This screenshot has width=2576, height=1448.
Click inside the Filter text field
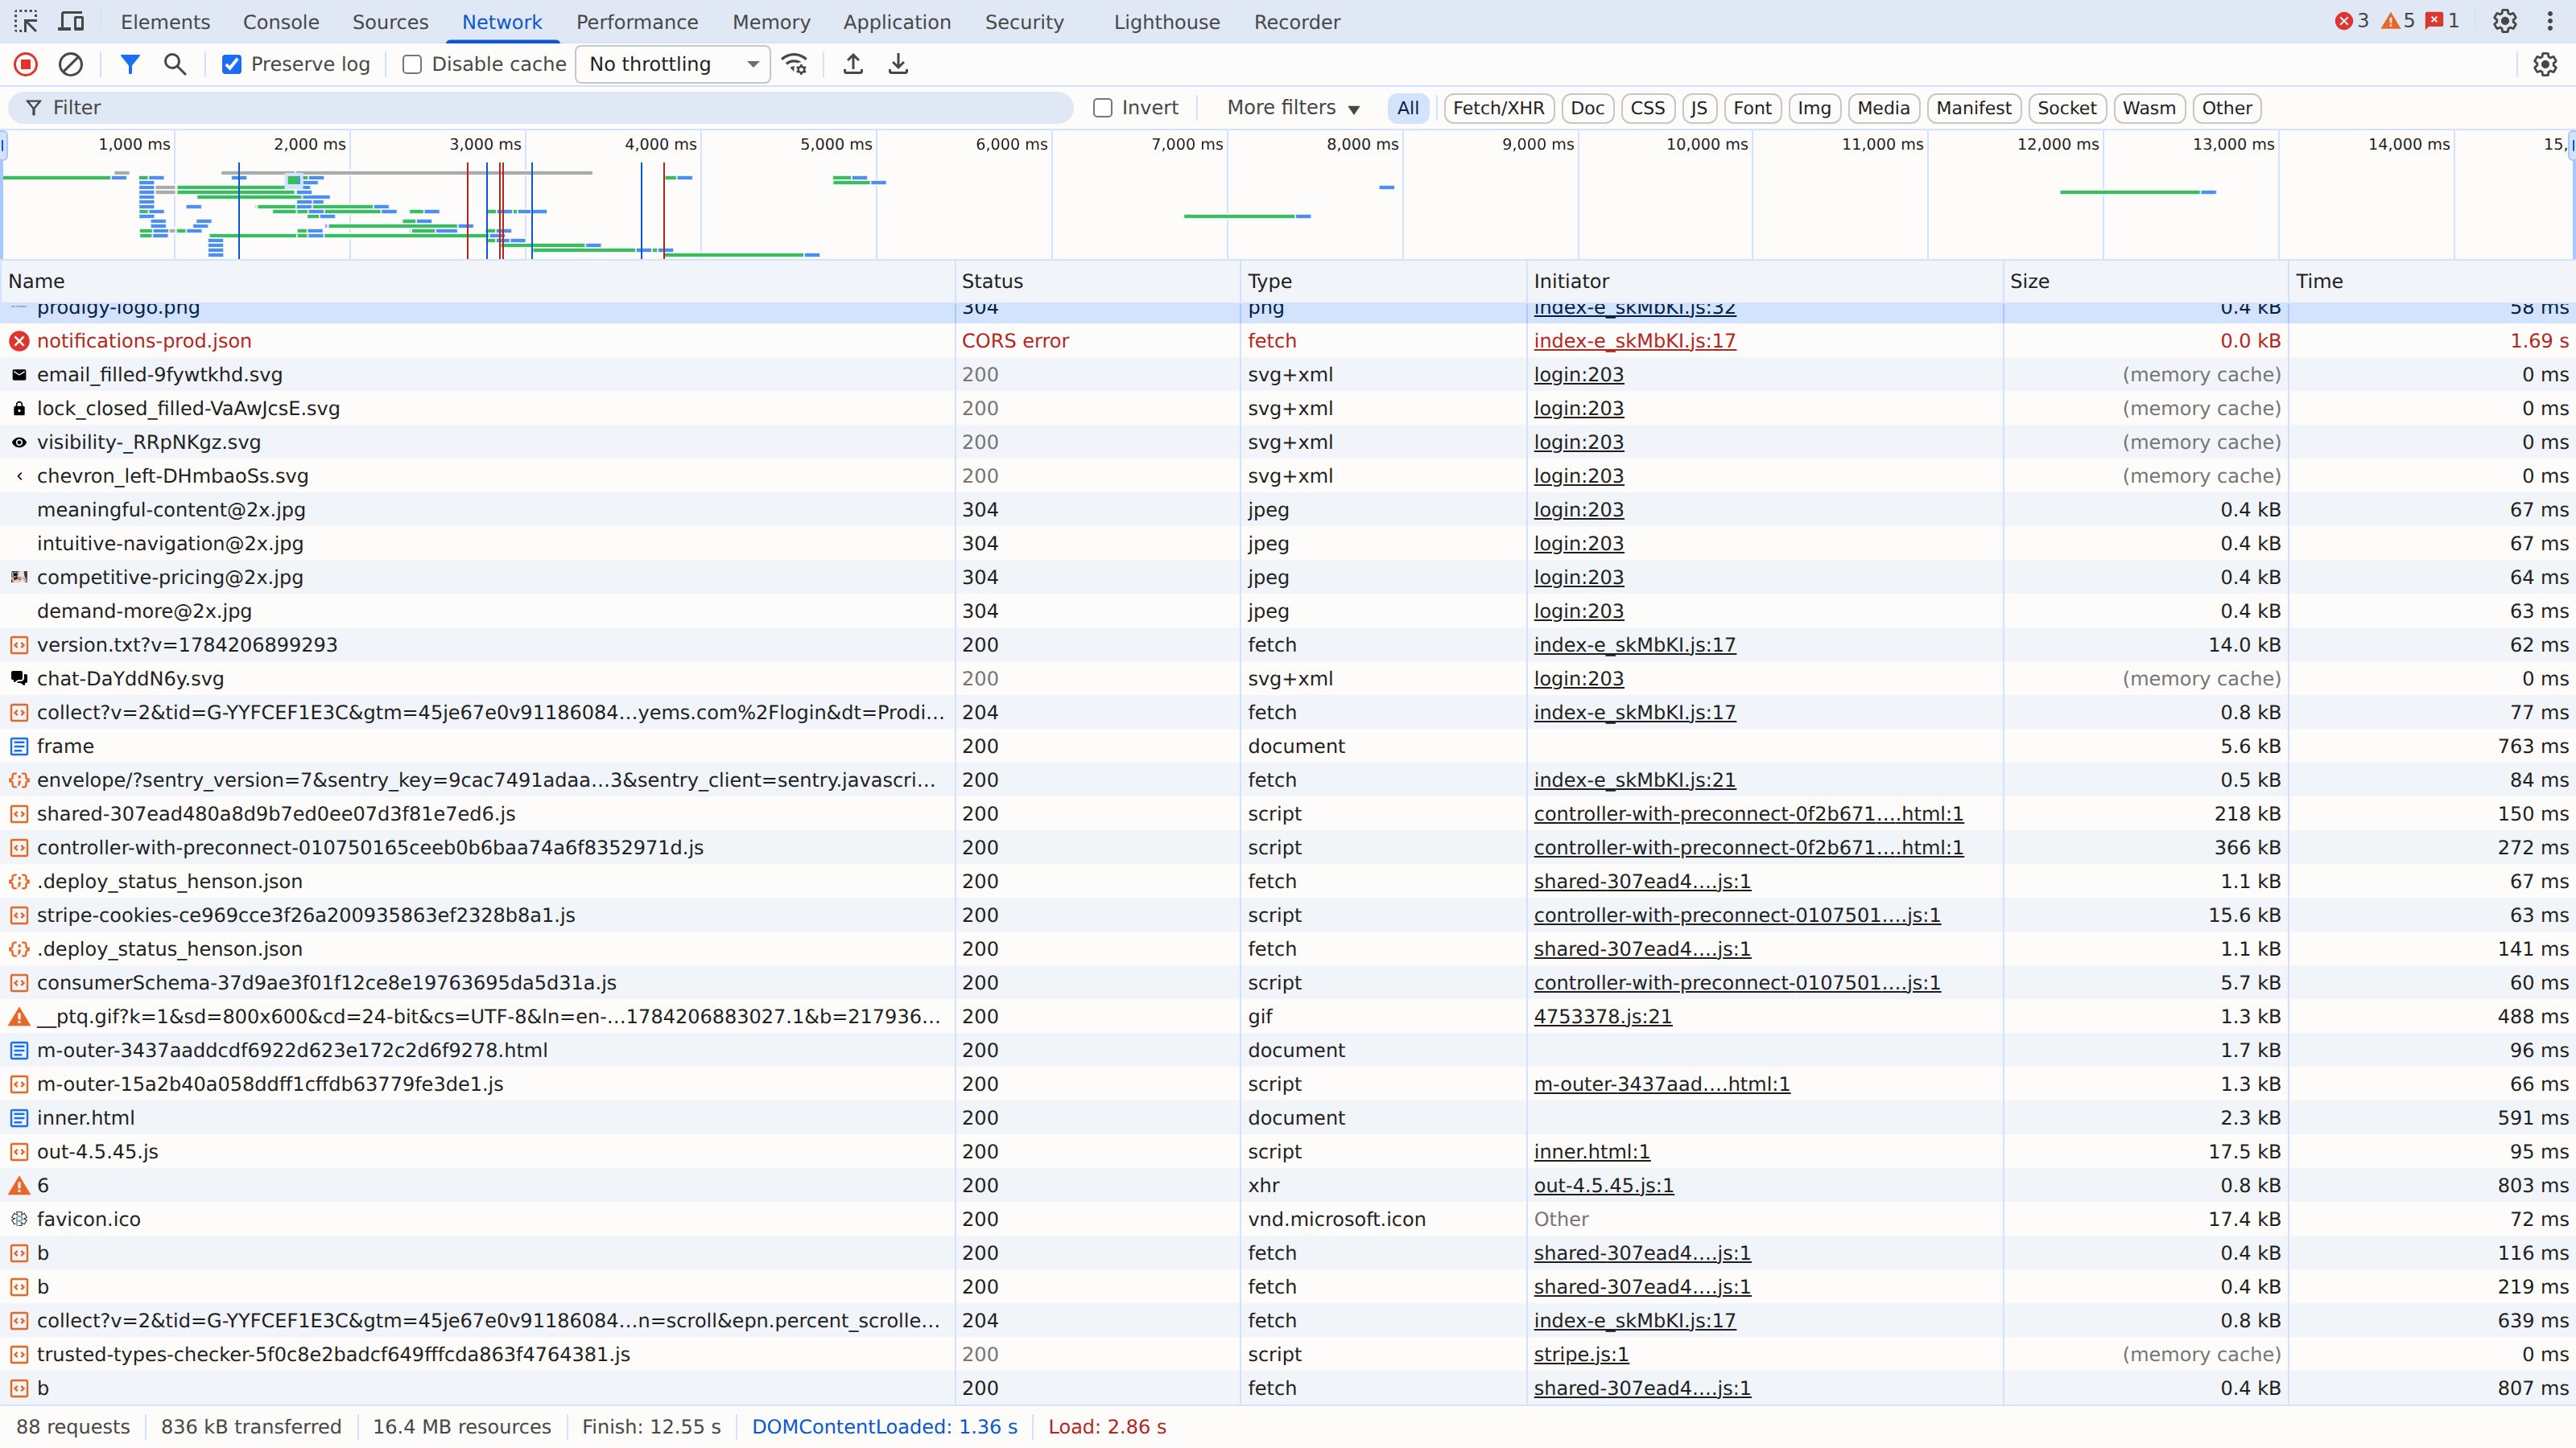(541, 108)
